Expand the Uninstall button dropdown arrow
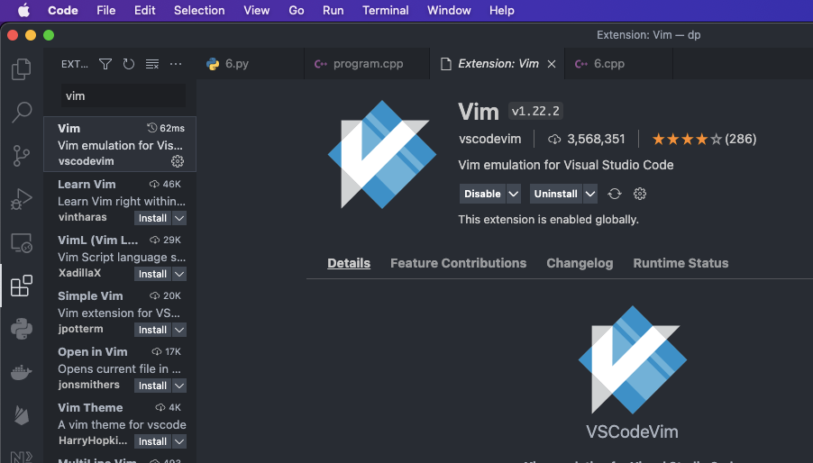The width and height of the screenshot is (813, 463). (x=590, y=194)
